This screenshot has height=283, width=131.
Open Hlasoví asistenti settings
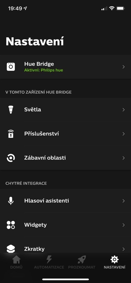point(65,201)
